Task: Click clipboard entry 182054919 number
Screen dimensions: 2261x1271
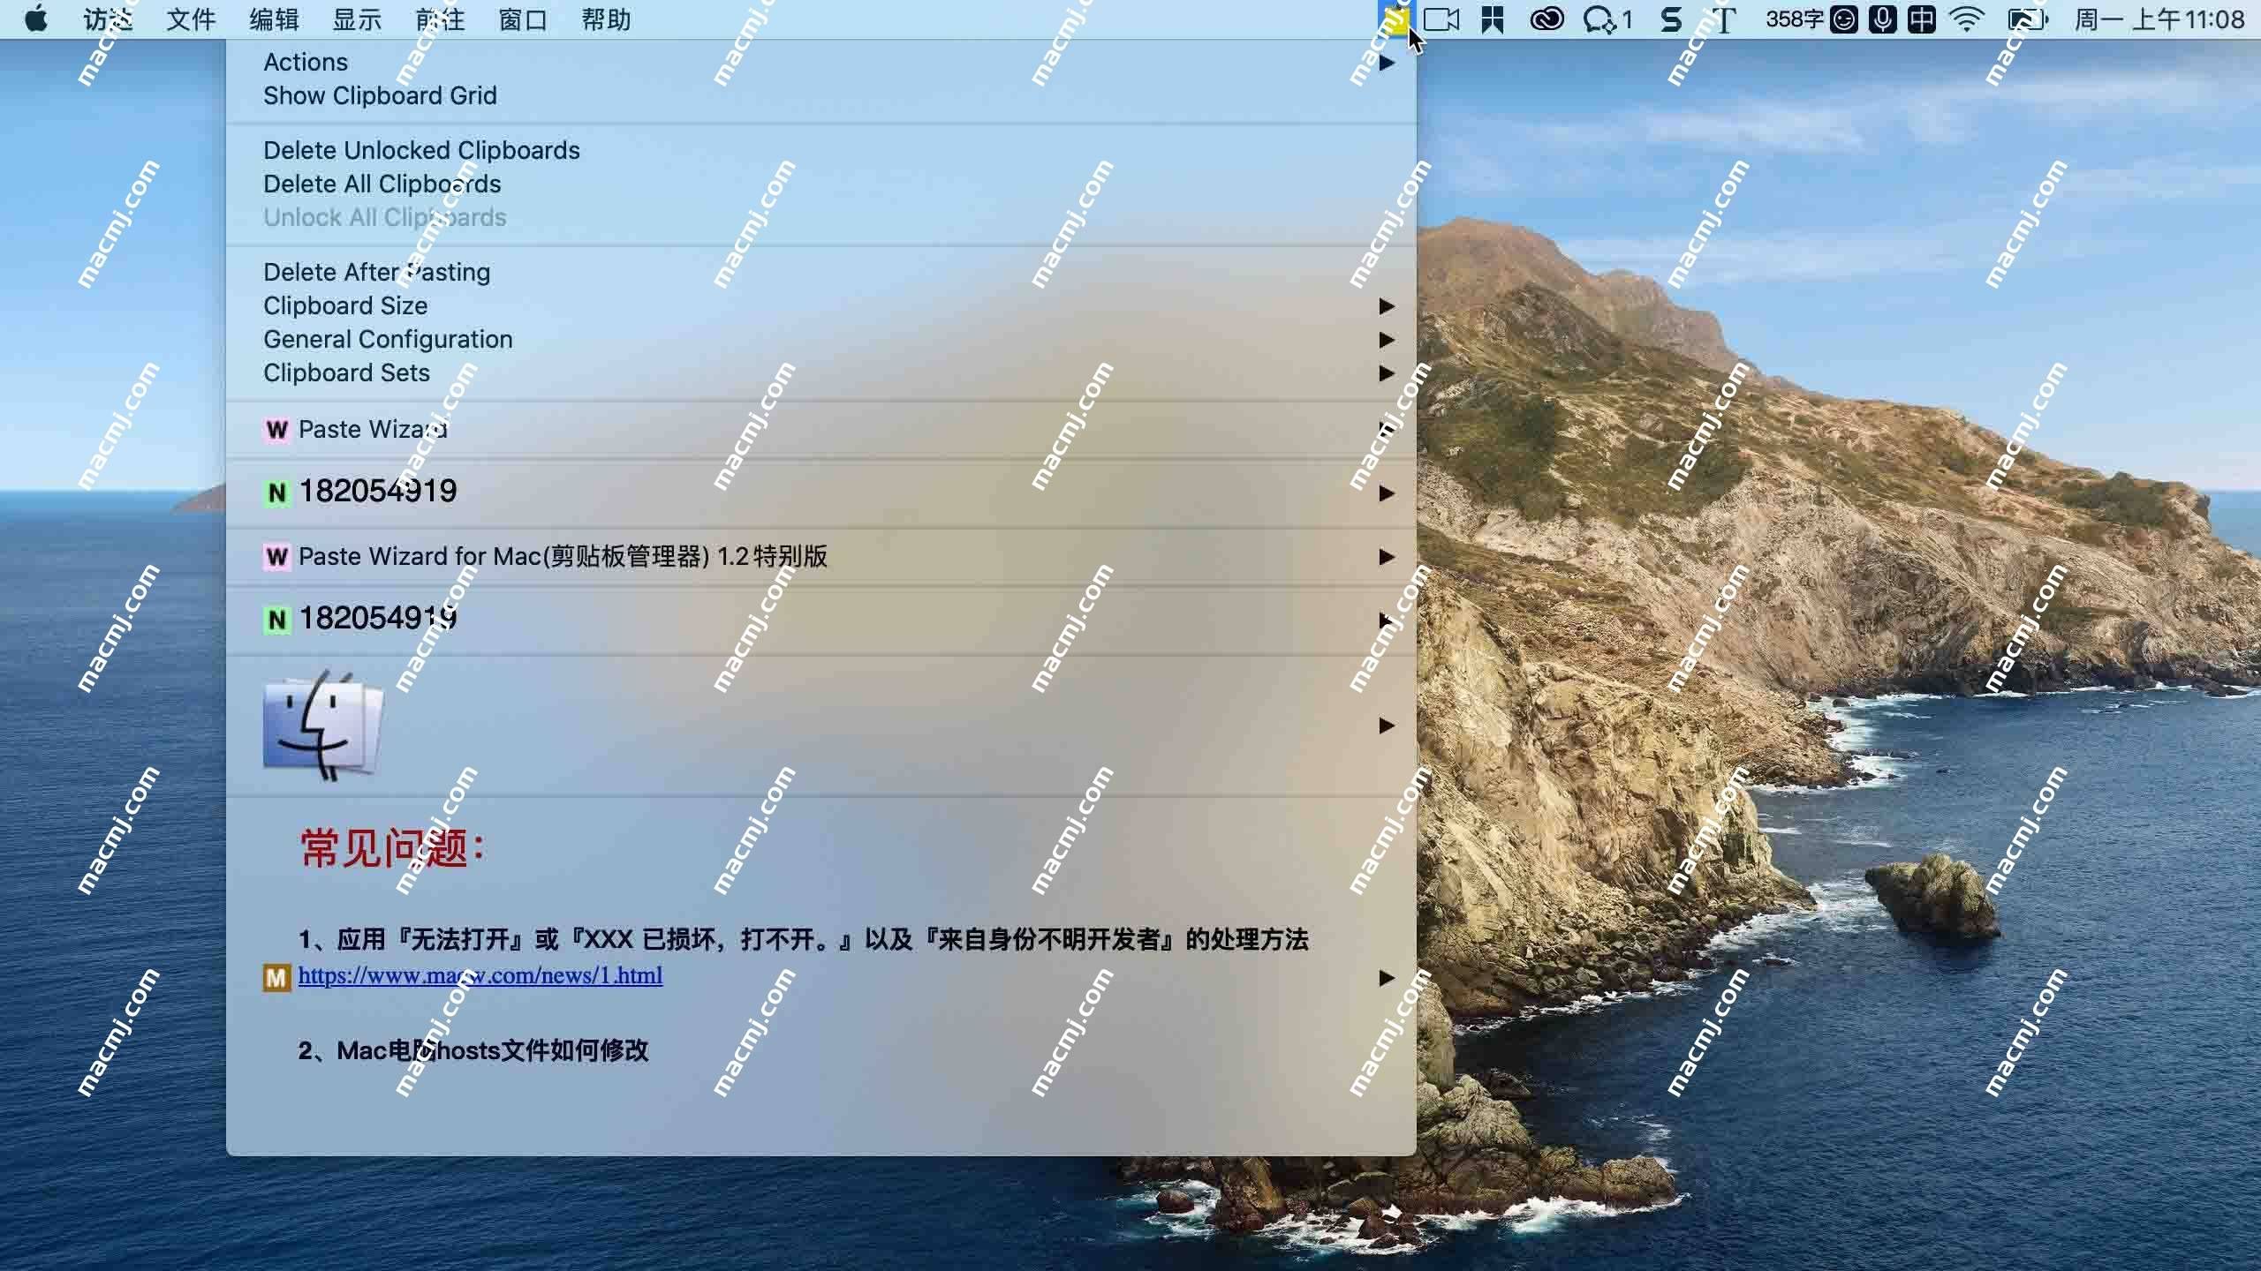Action: (x=377, y=492)
